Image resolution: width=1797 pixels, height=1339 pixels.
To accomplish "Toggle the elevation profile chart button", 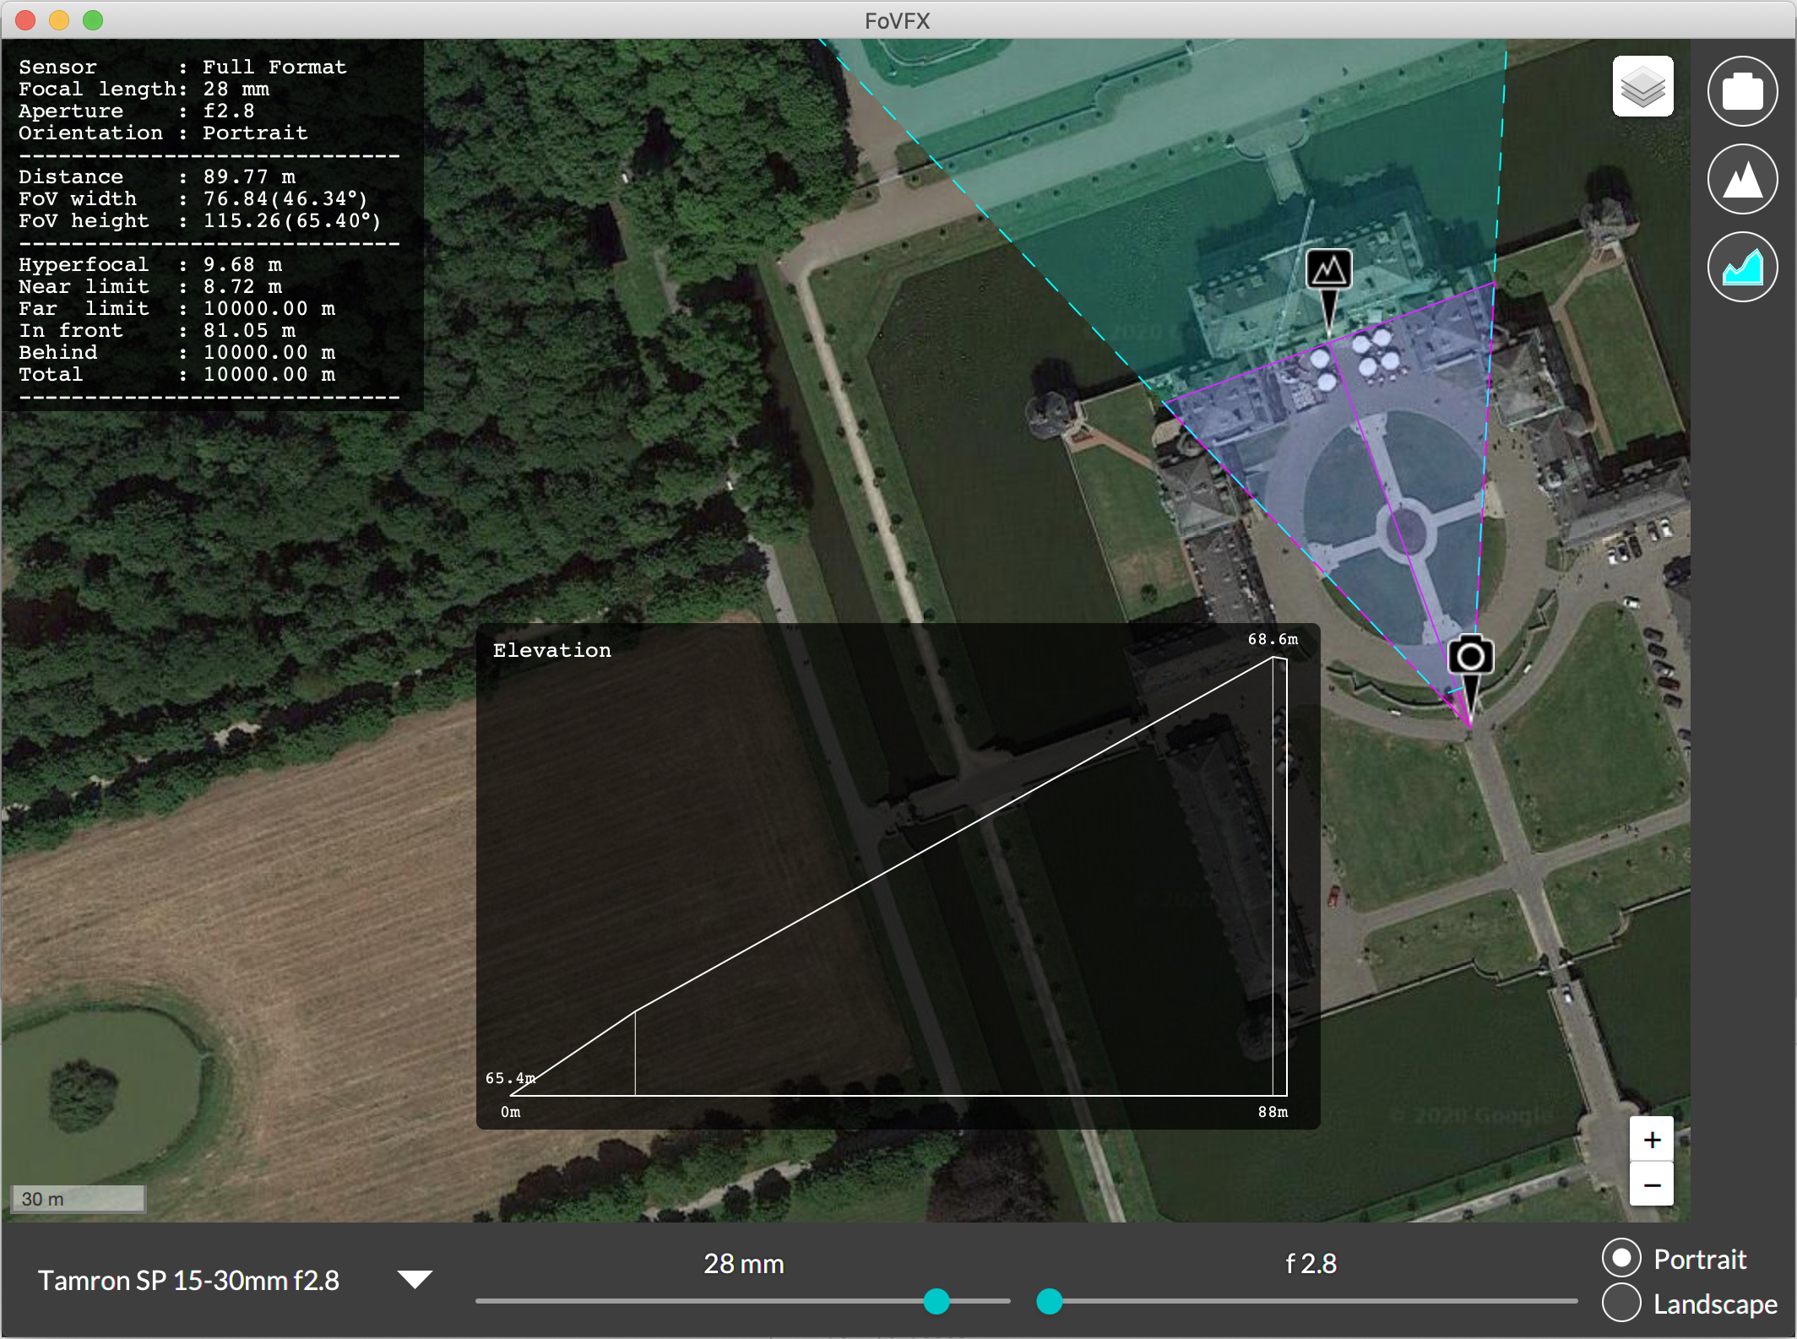I will click(x=1741, y=268).
